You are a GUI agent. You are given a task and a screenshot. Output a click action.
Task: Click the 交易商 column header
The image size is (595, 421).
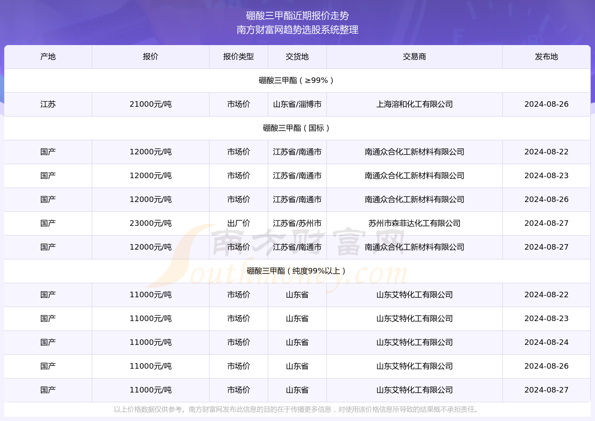(414, 57)
